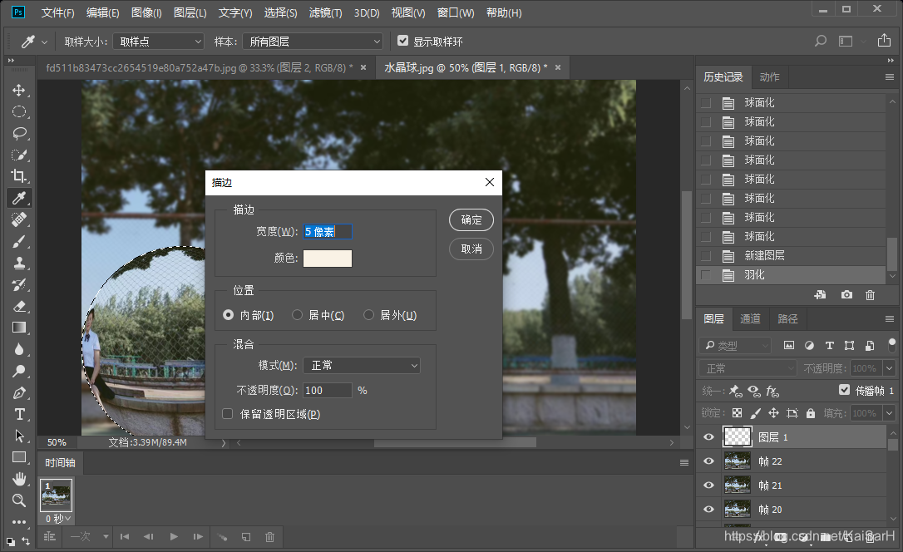Hide layer 图层 1 eye icon
Image resolution: width=903 pixels, height=552 pixels.
(x=708, y=437)
